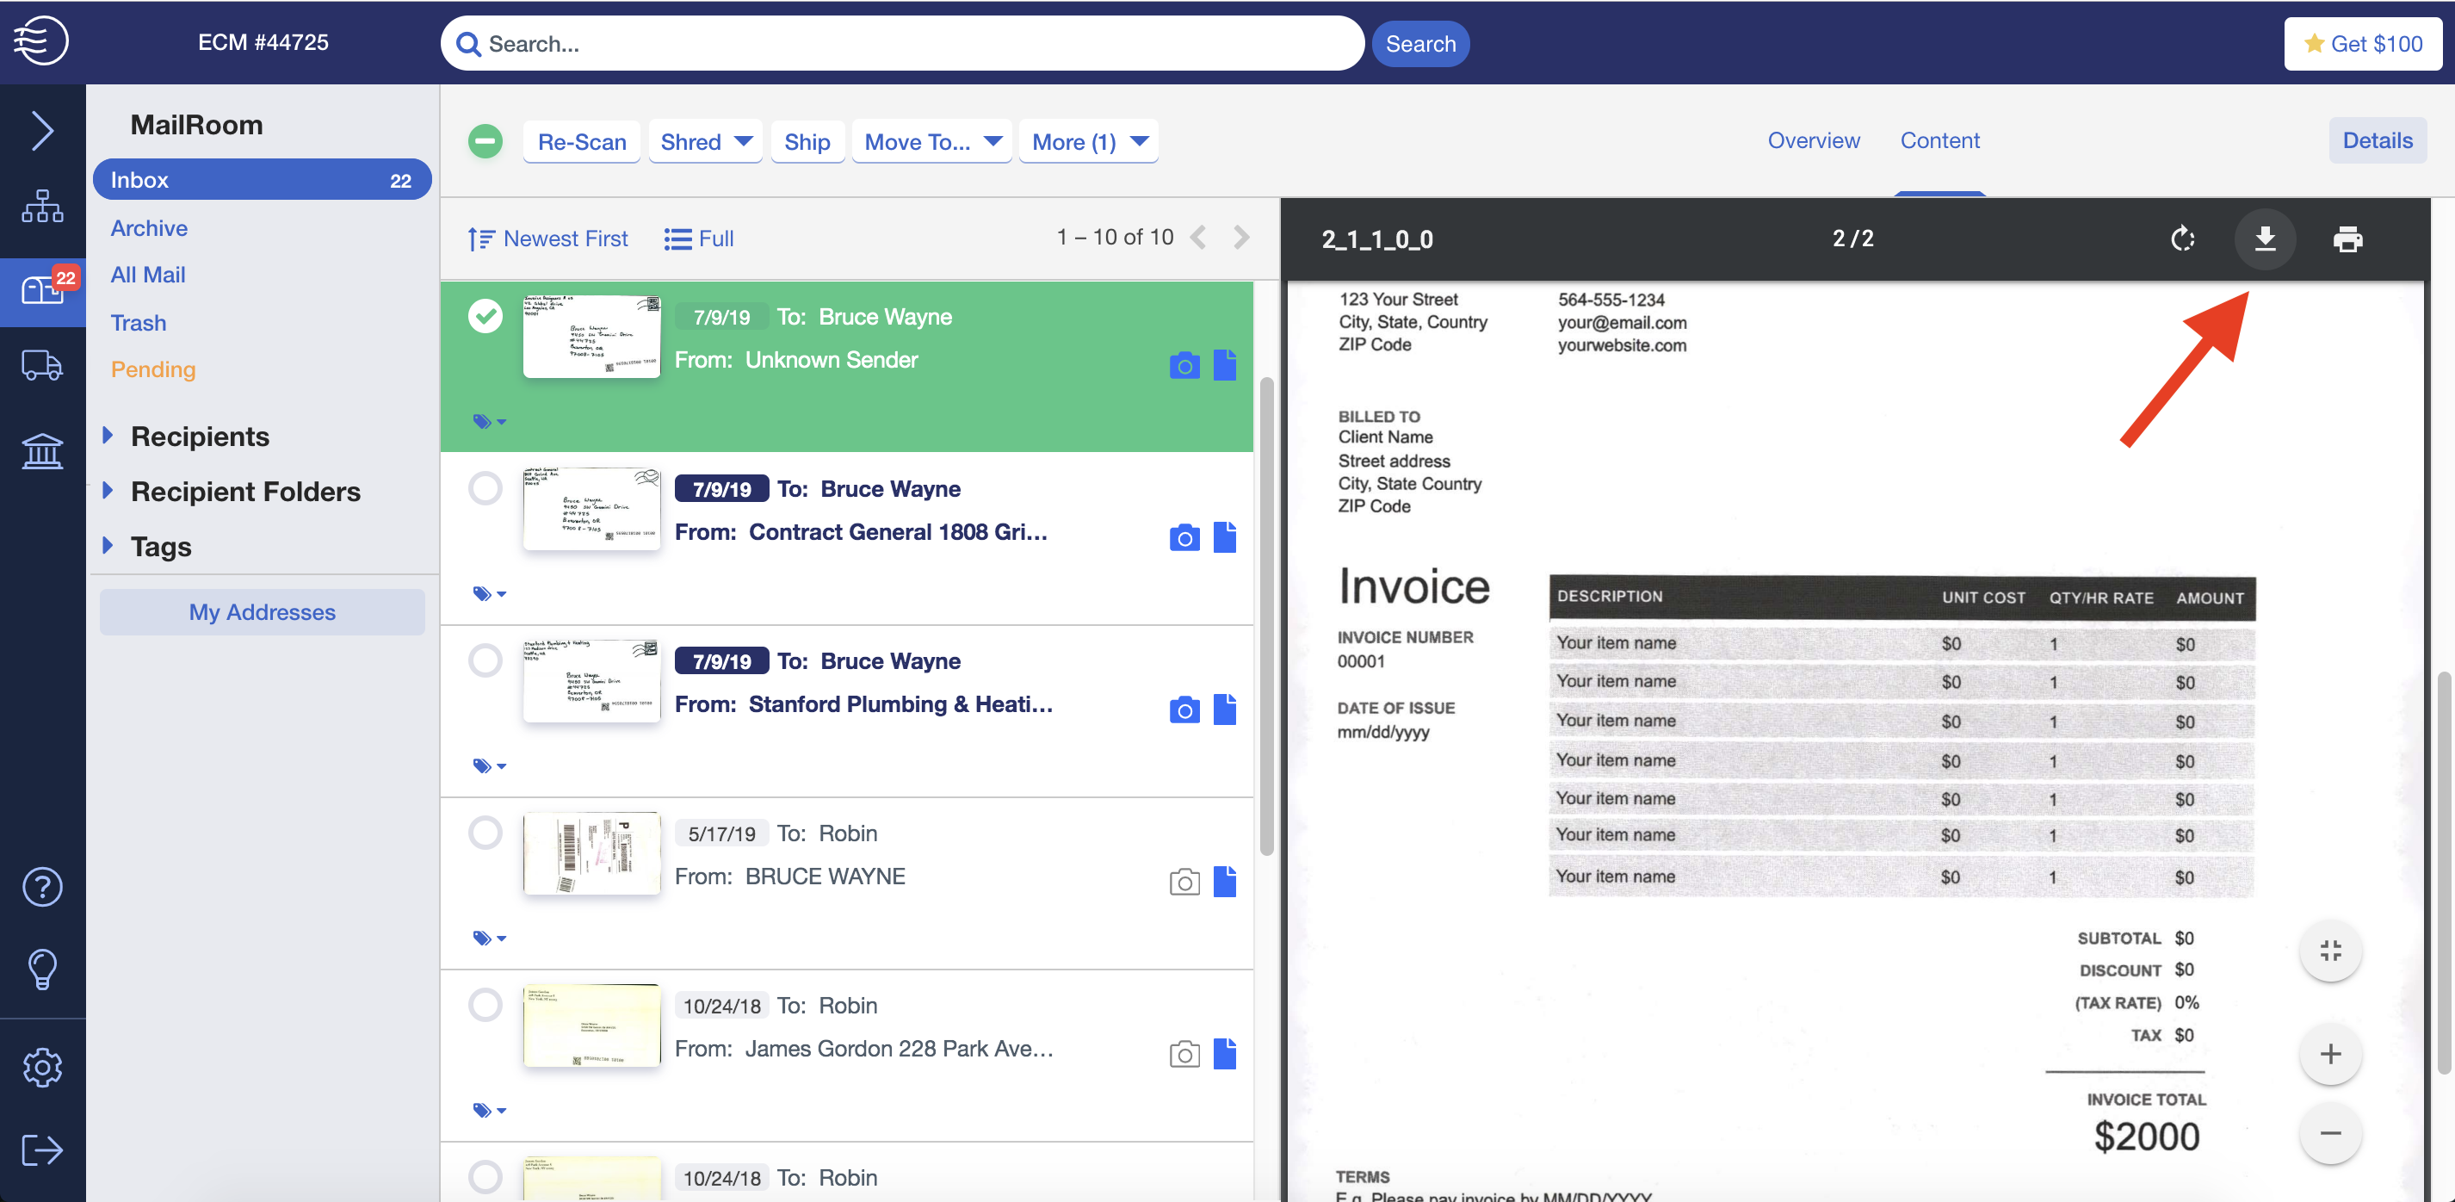Open the tag dropdown on Stanford Plumbing mail
The image size is (2455, 1202).
[x=490, y=766]
